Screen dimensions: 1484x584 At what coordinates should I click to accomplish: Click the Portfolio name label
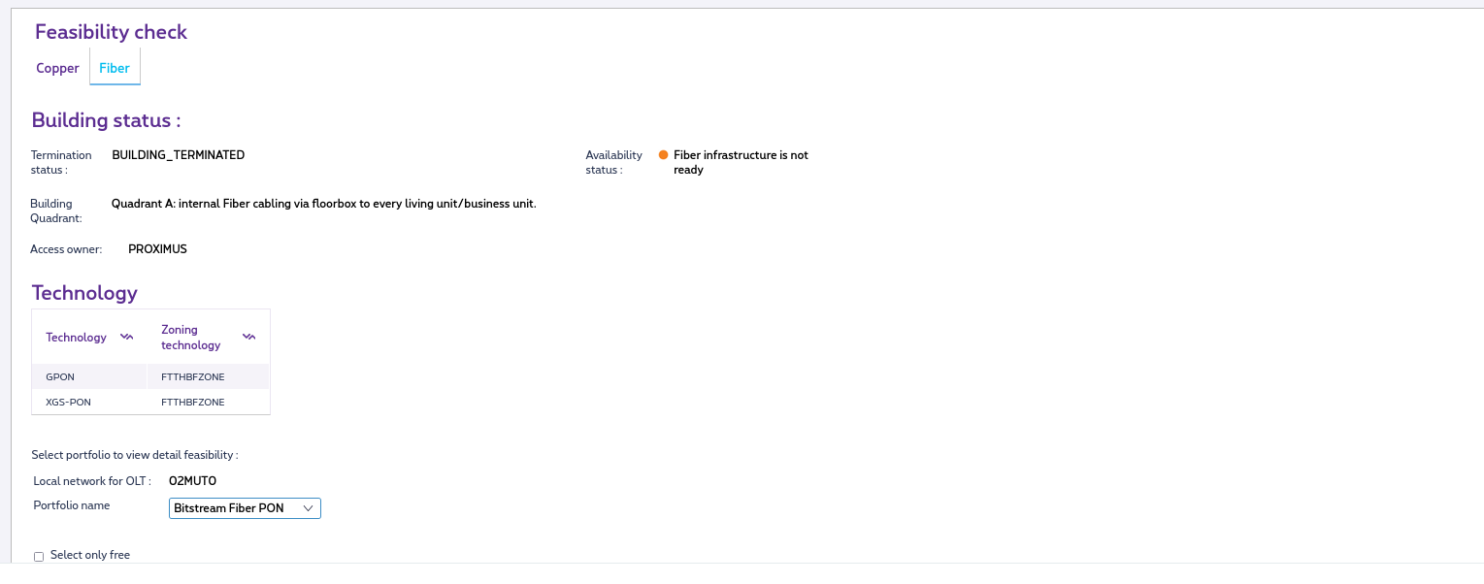tap(72, 505)
